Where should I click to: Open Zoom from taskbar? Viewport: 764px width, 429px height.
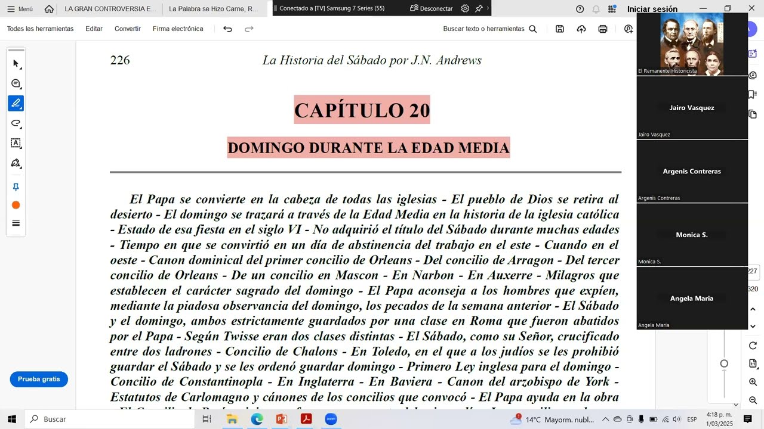click(331, 419)
